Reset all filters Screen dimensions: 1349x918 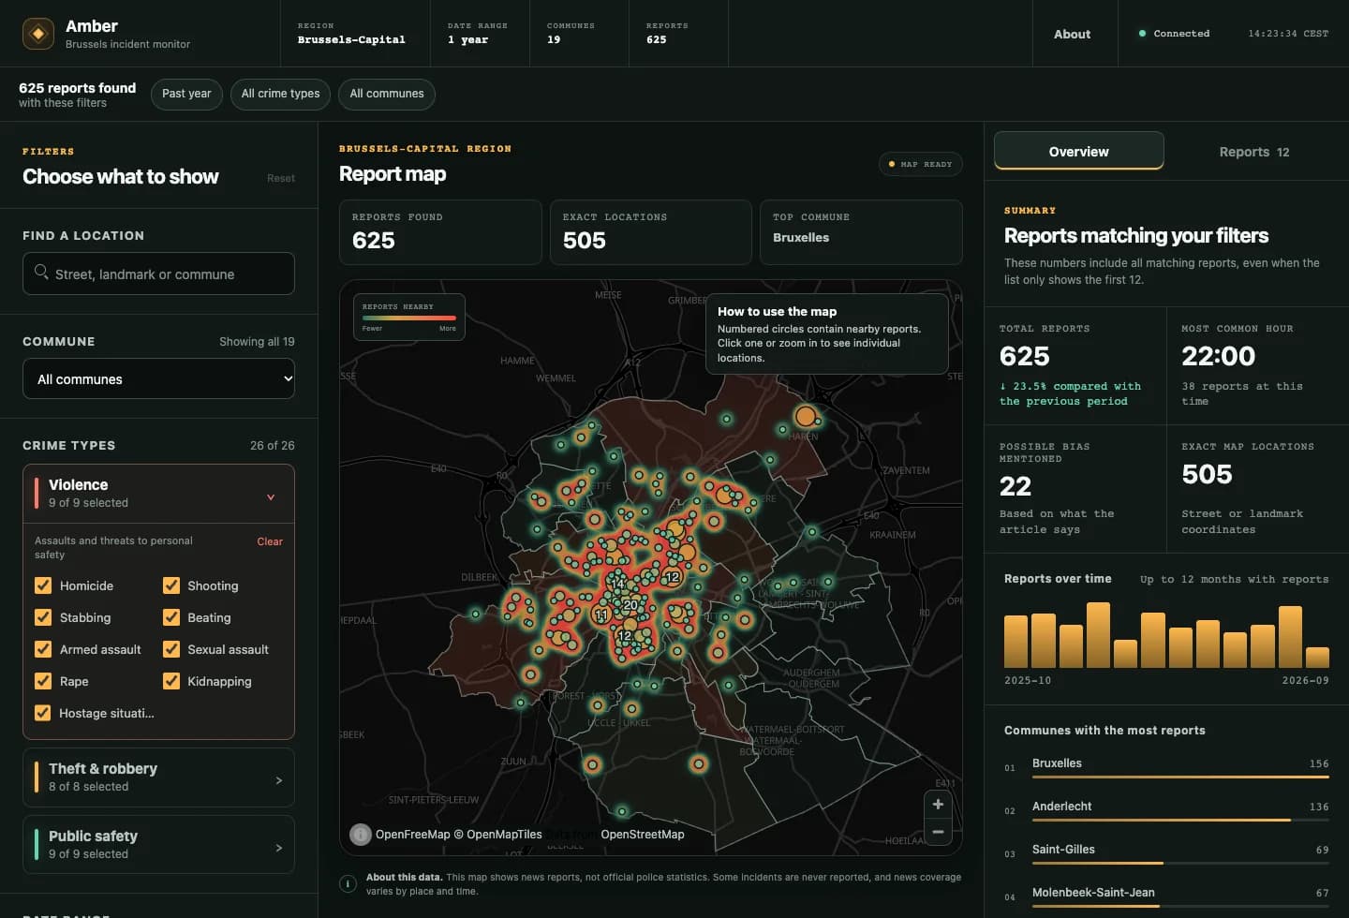[x=280, y=178]
